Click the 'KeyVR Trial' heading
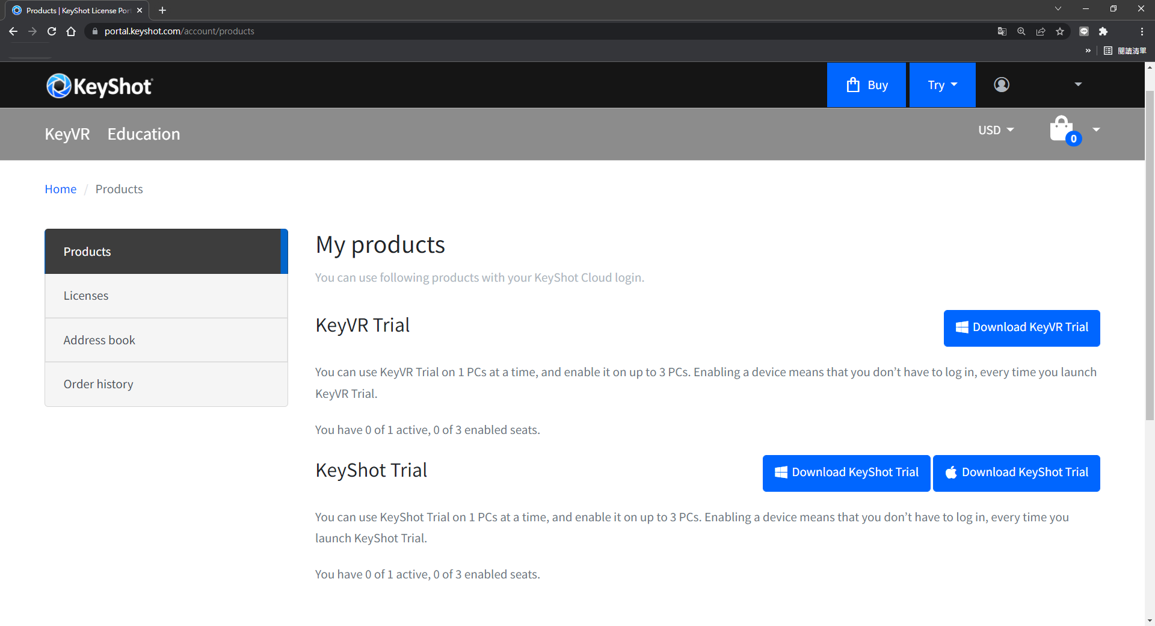The image size is (1155, 626). (363, 325)
